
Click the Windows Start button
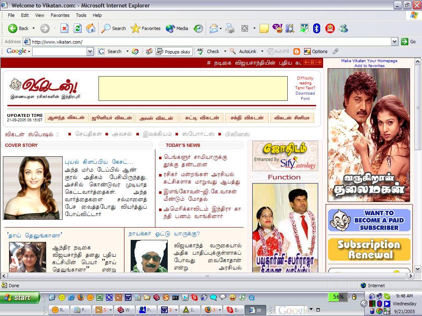tap(20, 297)
